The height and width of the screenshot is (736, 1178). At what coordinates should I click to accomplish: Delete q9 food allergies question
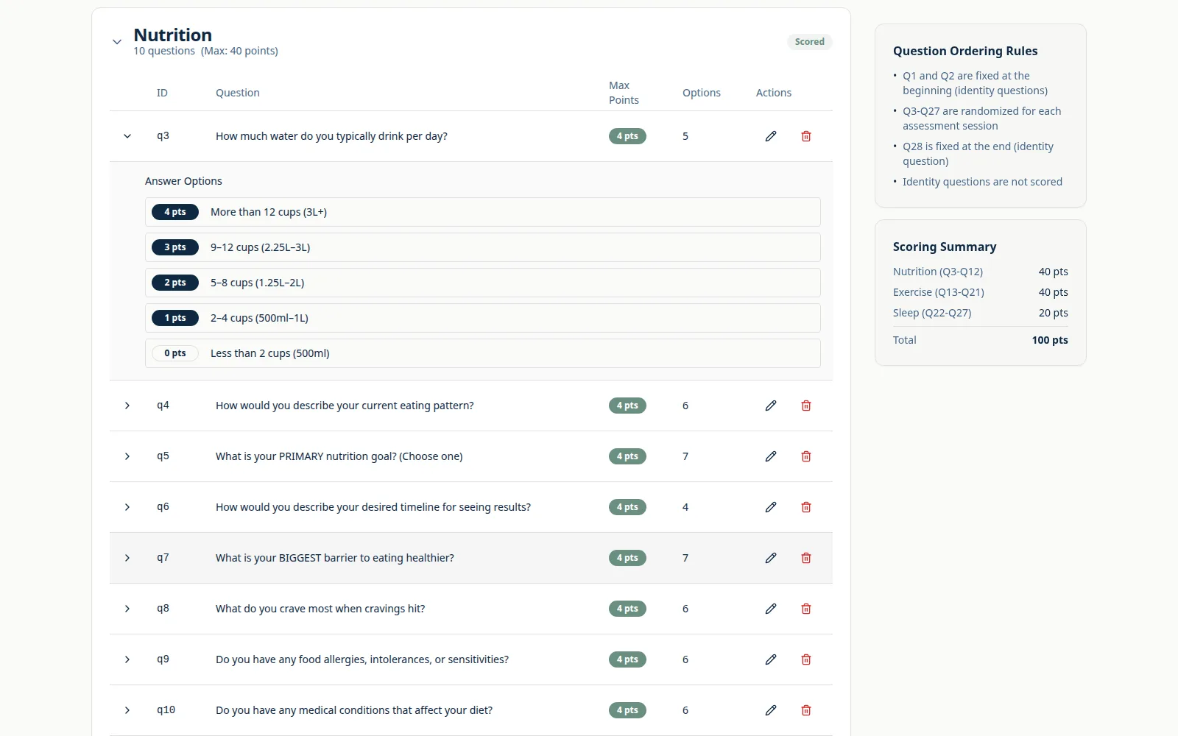tap(806, 659)
